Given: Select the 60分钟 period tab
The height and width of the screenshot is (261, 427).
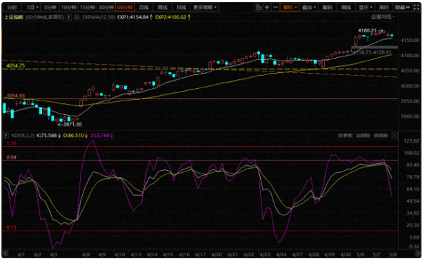Looking at the screenshot, I should [125, 8].
